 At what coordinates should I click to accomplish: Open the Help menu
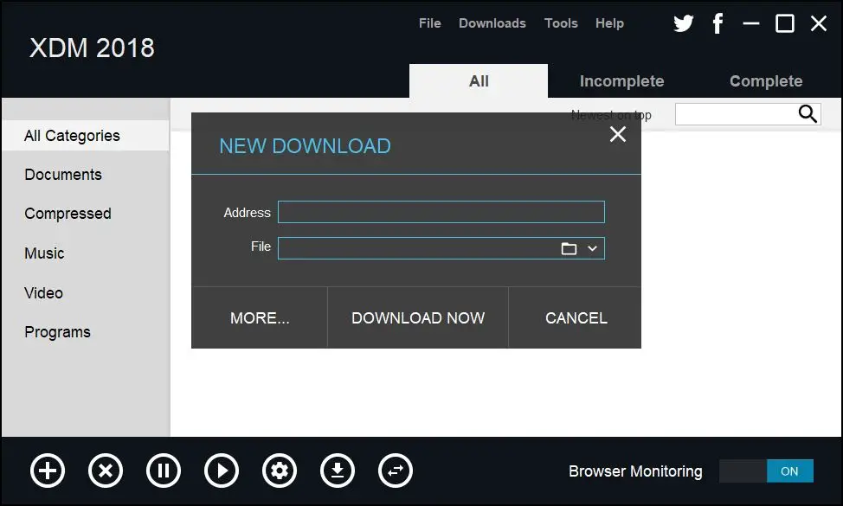(609, 23)
